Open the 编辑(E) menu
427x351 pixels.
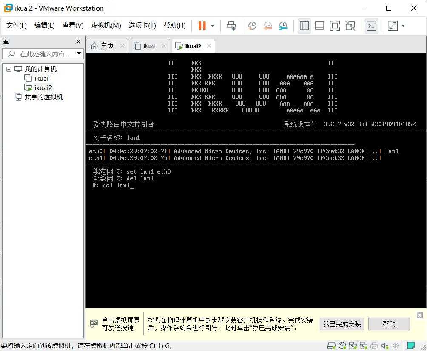[x=44, y=25]
